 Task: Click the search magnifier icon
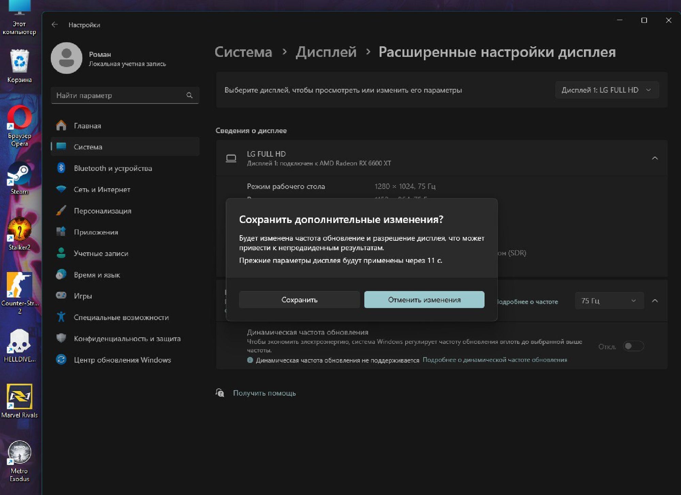coord(190,96)
